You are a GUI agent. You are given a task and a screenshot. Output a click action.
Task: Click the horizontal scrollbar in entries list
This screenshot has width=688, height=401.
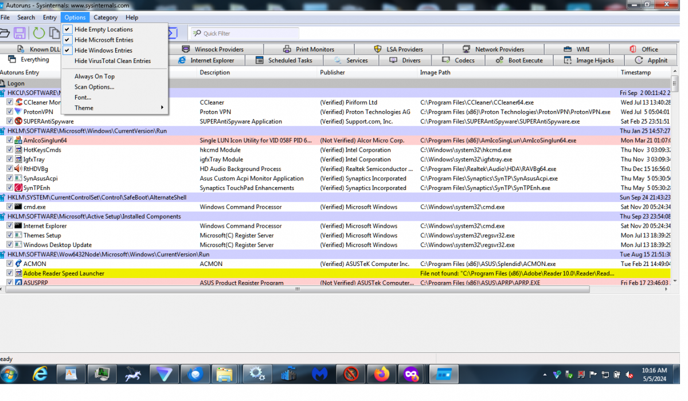click(x=297, y=289)
